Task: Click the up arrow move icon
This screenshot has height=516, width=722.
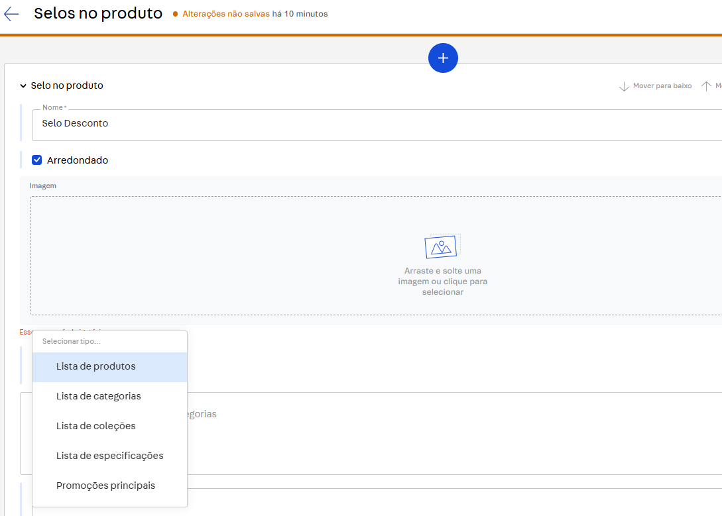Action: click(706, 86)
